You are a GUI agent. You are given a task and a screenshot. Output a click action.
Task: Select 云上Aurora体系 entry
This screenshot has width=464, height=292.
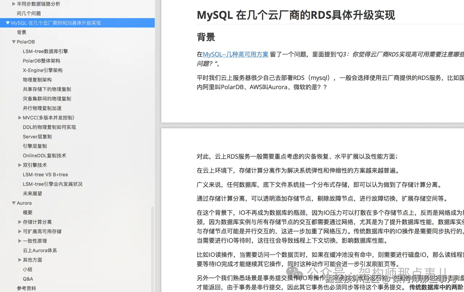point(40,250)
